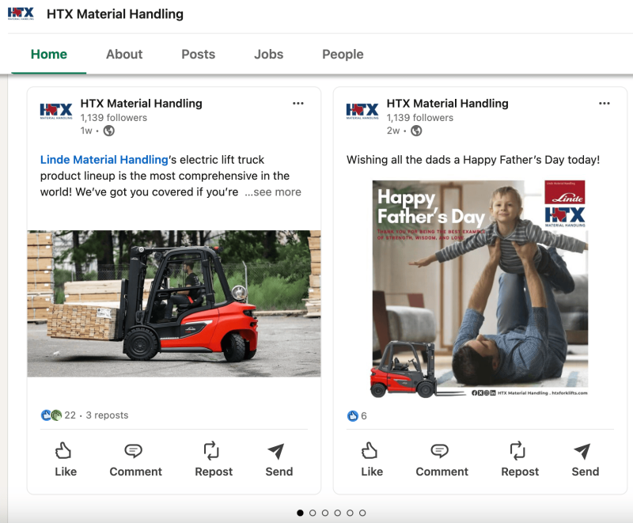
Task: Click the page title 'HTX Material Handling'
Action: point(115,14)
